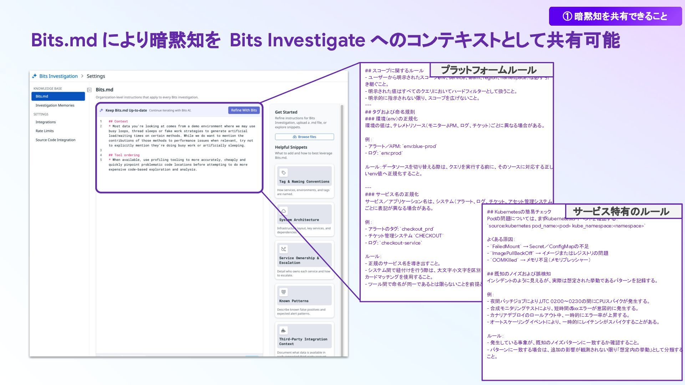Screen dimensions: 685x385
Task: Select the Service Ownership & Escalation snippet
Action: click(304, 260)
